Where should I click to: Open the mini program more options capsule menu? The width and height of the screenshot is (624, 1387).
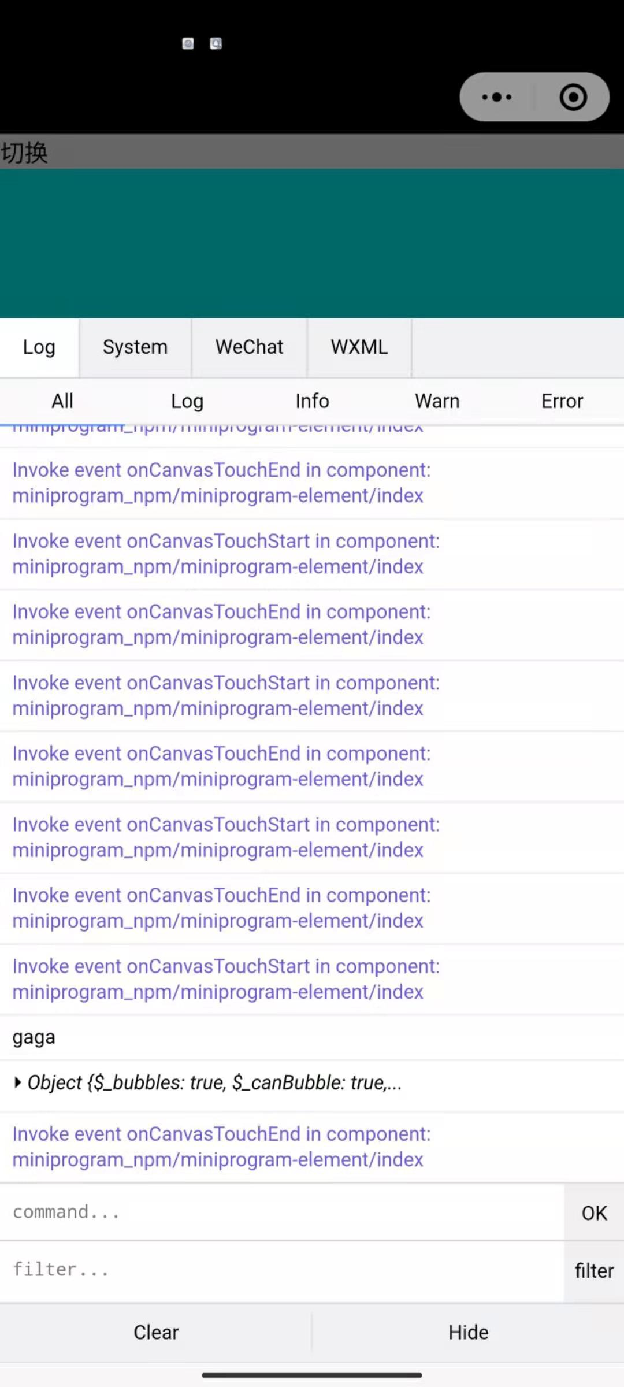pos(496,97)
